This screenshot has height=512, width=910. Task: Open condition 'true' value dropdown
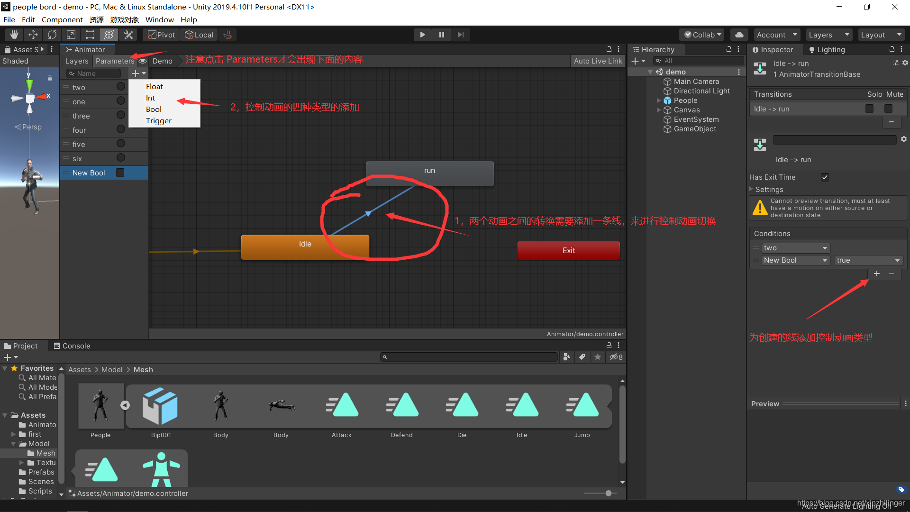point(868,260)
